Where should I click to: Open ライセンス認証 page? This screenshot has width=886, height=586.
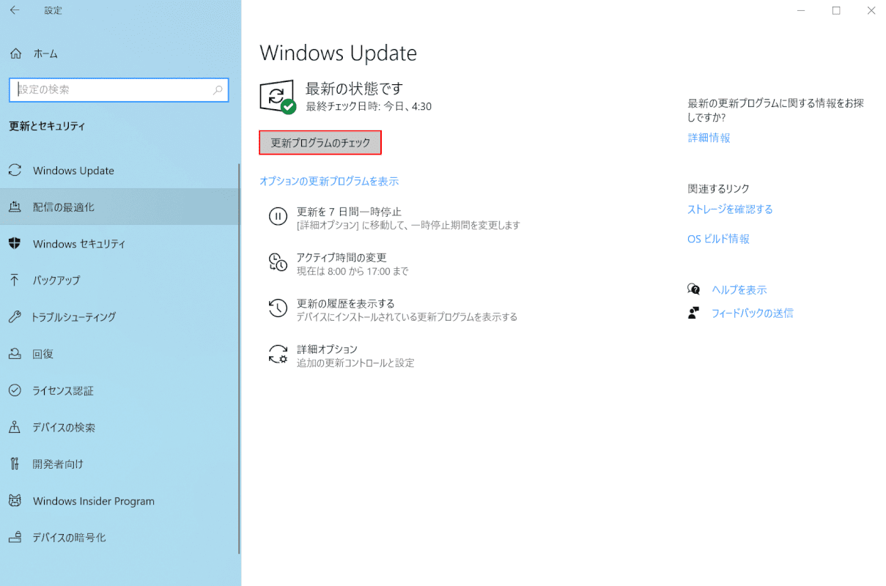coord(120,390)
